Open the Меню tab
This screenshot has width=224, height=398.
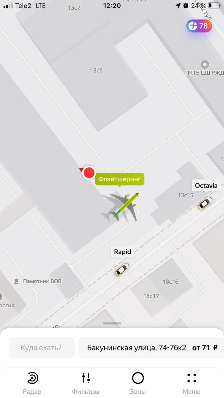tap(192, 383)
